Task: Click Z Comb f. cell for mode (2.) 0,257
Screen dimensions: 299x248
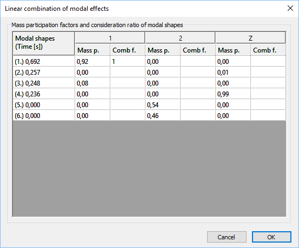Action: [268, 72]
